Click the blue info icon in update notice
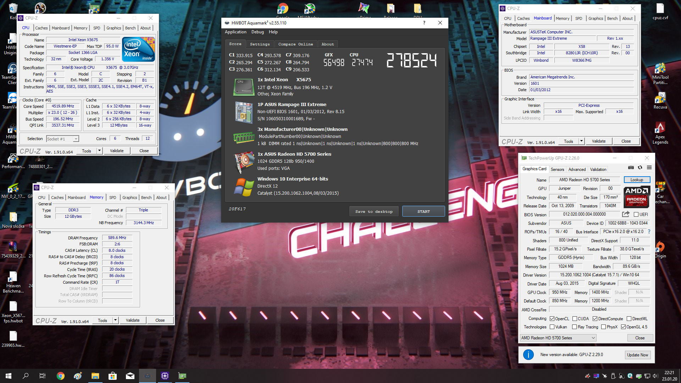Image resolution: width=681 pixels, height=383 pixels. pos(528,355)
